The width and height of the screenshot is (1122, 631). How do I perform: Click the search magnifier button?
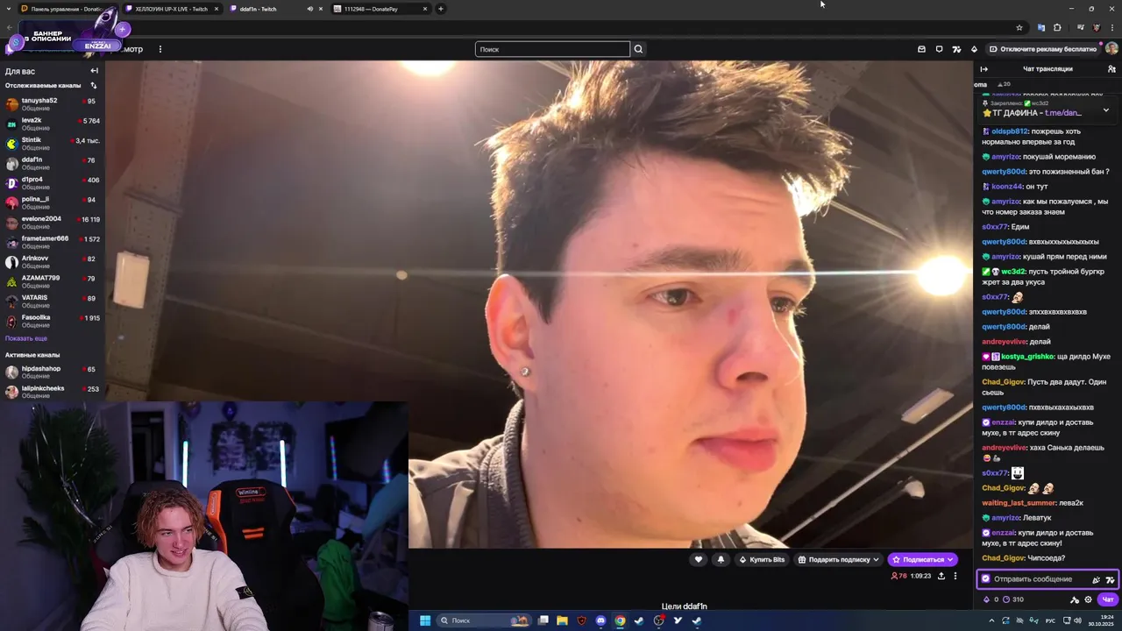[x=638, y=49]
